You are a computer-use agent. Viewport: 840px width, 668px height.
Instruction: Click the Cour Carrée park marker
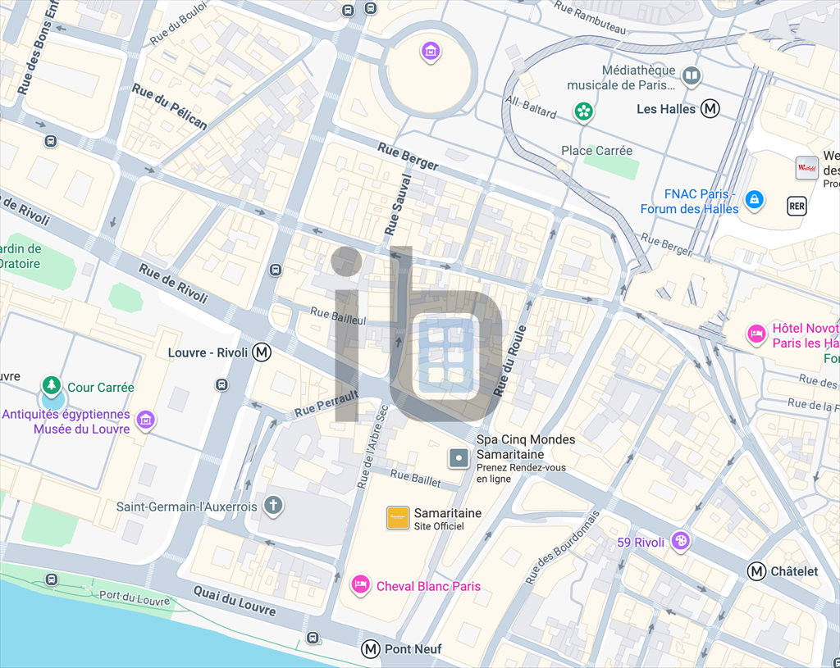pyautogui.click(x=52, y=385)
